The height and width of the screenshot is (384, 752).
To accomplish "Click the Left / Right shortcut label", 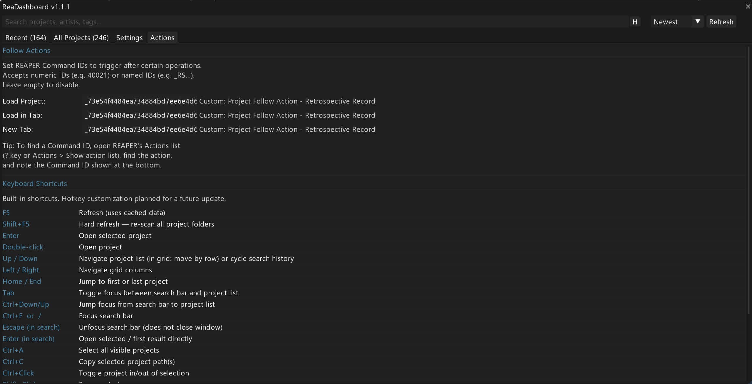I will click(21, 270).
